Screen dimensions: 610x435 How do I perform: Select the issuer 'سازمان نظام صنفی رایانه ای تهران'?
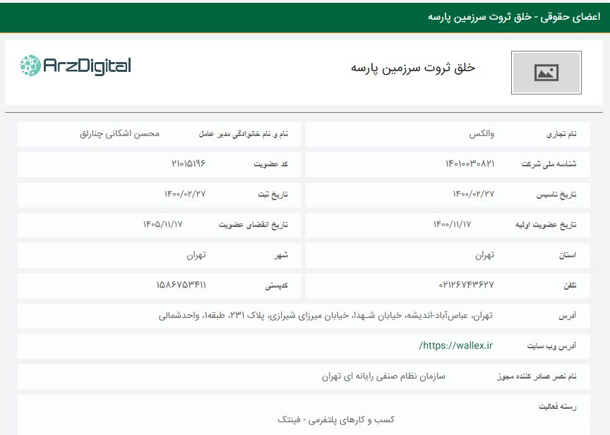tap(383, 376)
